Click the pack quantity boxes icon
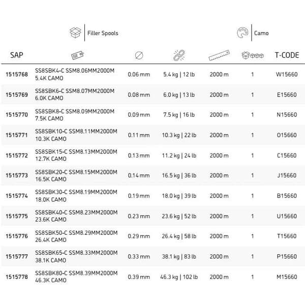The width and height of the screenshot is (305, 305). 253,55
